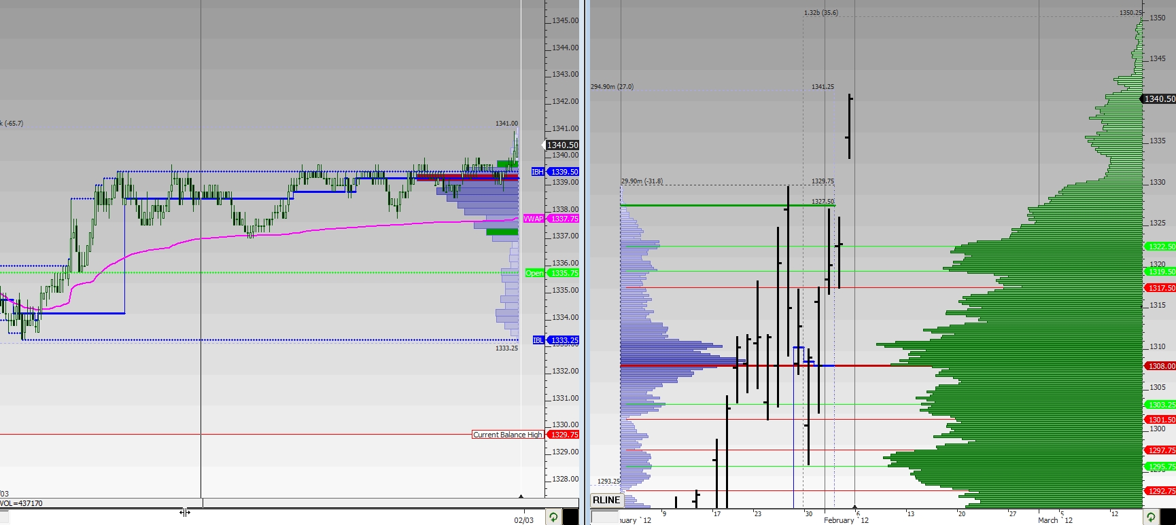
Task: Click the triangle marker on the right time axis
Action: coord(854,507)
